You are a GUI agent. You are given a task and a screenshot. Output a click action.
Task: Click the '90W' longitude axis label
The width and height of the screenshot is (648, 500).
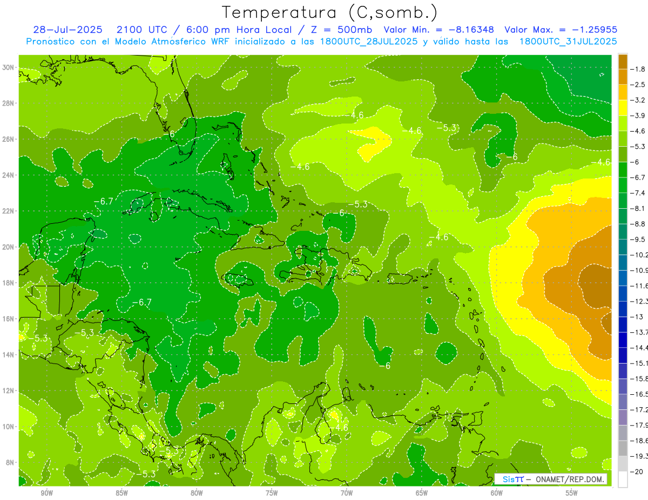click(47, 493)
